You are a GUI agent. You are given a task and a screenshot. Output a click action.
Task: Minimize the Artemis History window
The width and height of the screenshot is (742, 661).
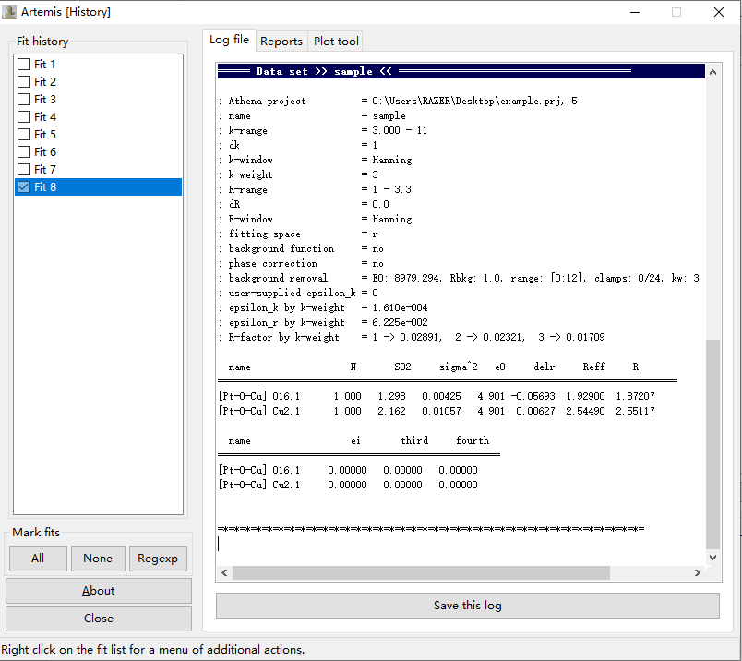tap(634, 12)
